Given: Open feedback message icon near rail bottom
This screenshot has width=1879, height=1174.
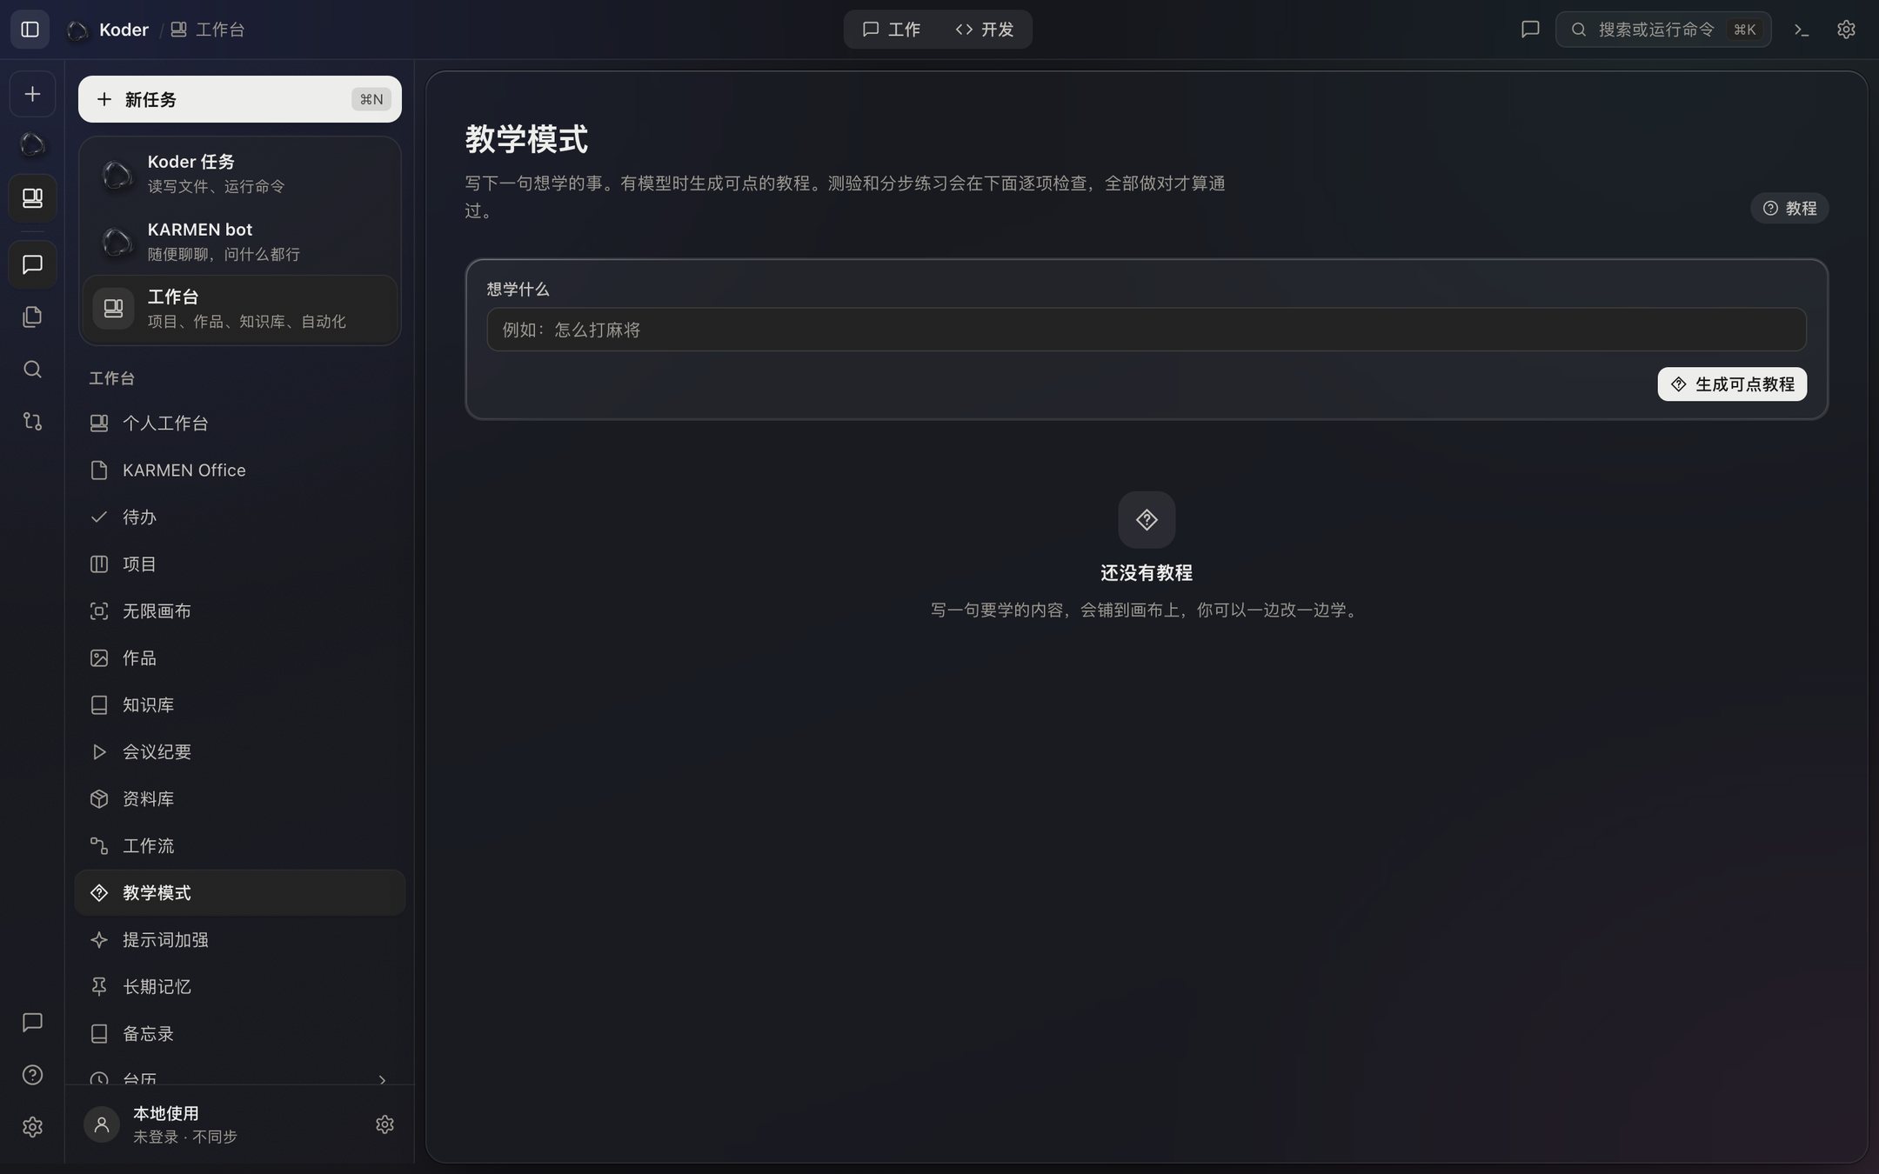Looking at the screenshot, I should (32, 1023).
